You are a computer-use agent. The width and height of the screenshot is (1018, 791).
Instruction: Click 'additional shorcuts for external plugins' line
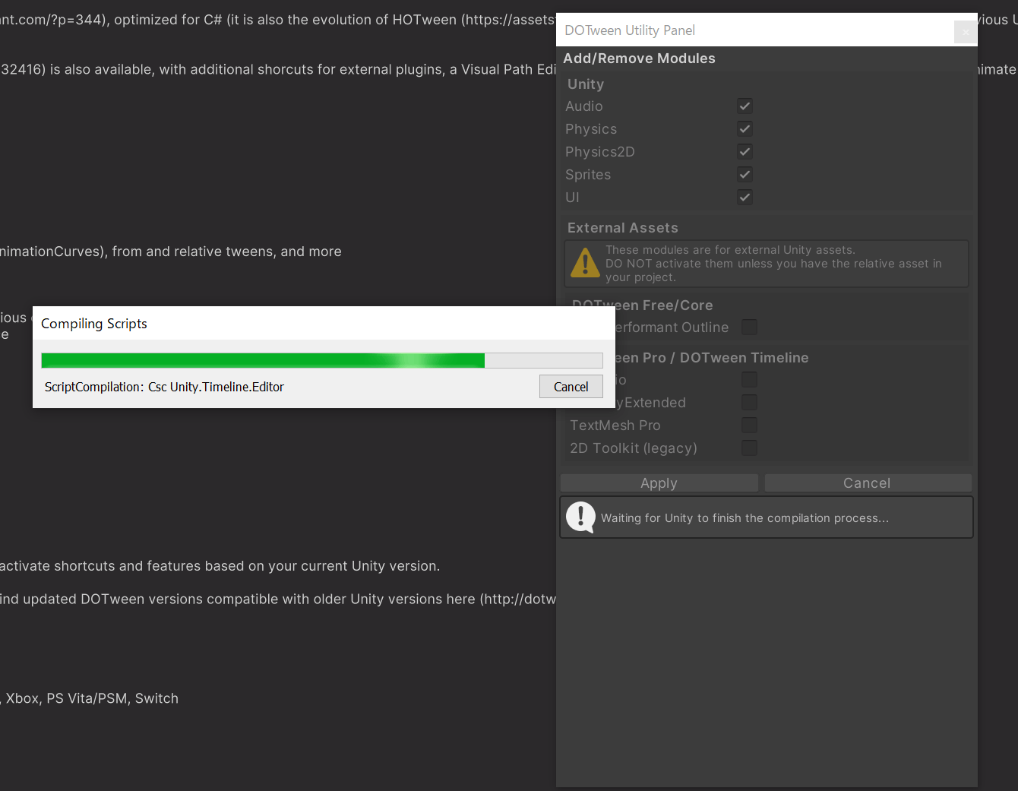tap(278, 69)
